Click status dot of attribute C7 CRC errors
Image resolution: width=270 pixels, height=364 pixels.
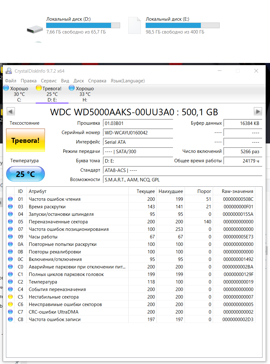click(10, 312)
